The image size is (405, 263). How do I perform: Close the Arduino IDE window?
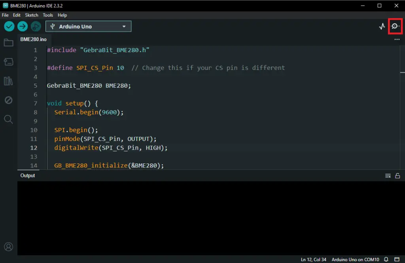(x=396, y=6)
